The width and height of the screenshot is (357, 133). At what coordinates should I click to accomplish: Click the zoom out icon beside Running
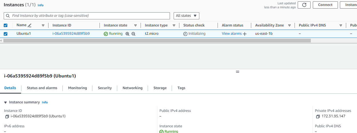pyautogui.click(x=133, y=34)
